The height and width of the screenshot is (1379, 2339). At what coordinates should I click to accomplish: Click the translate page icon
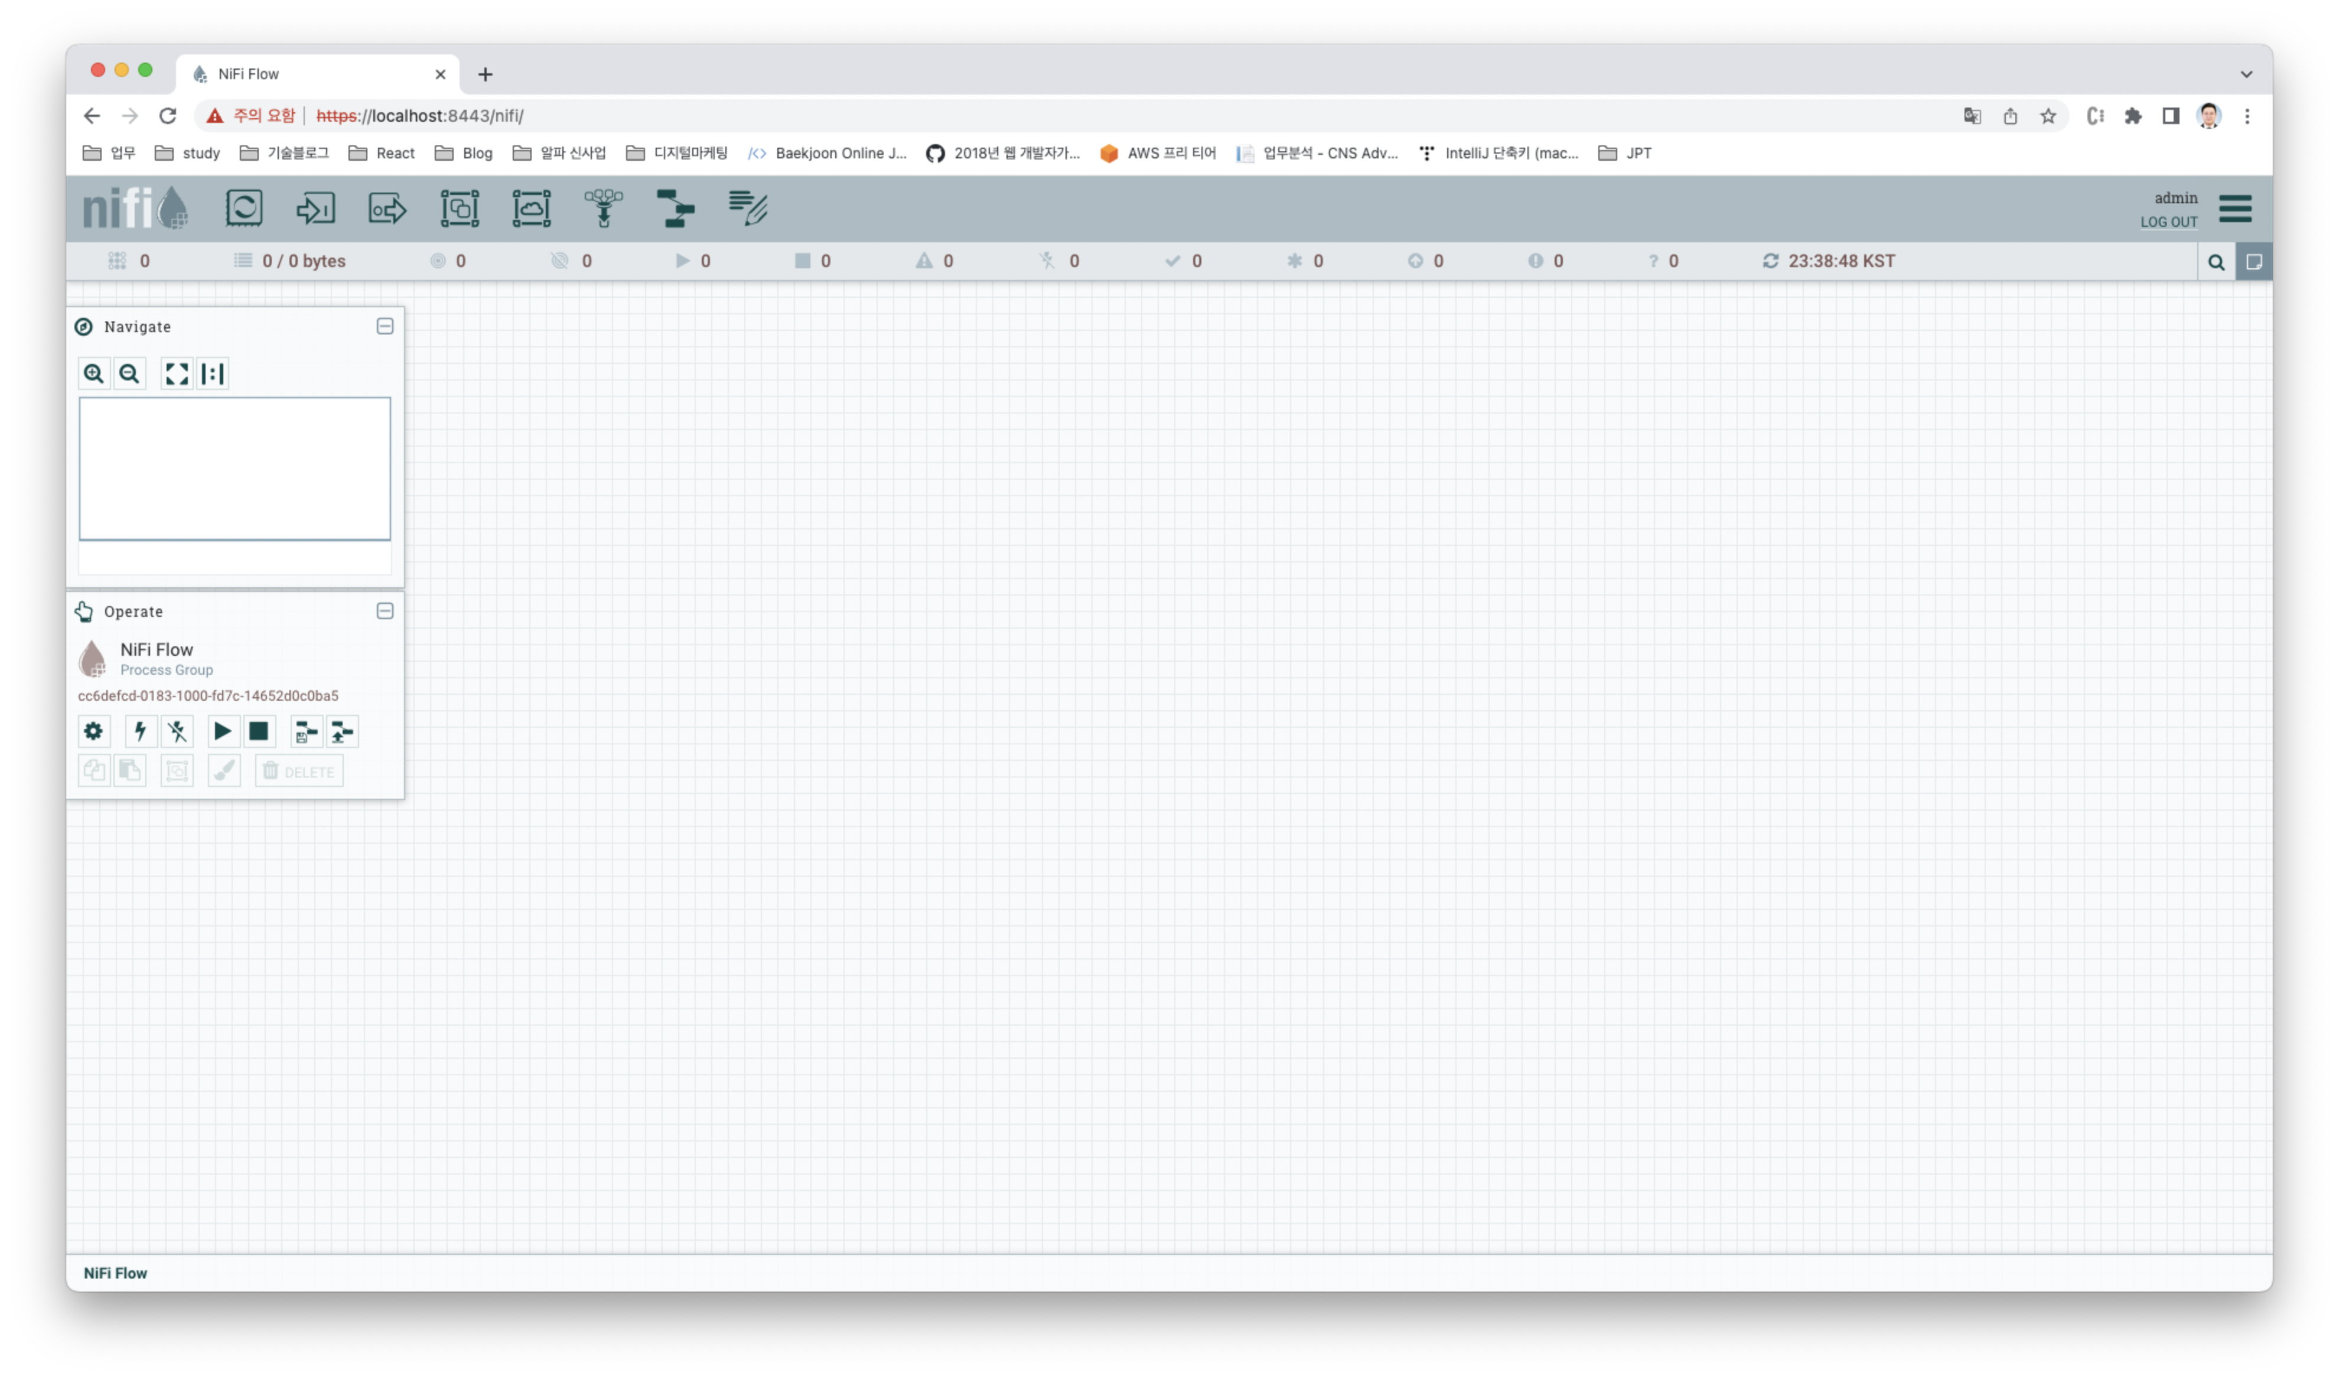point(1972,116)
